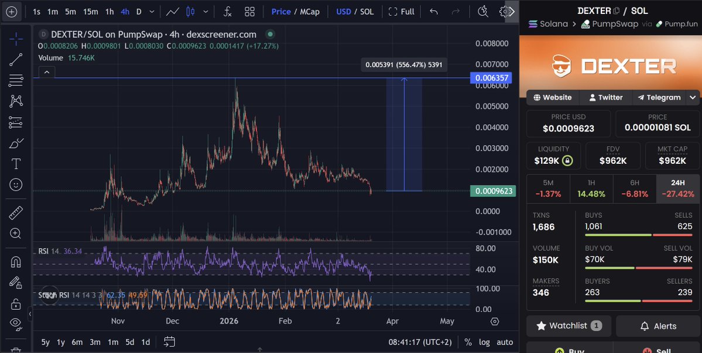This screenshot has height=353, width=702.
Task: Expand the chart style dropdown arrow
Action: click(x=206, y=12)
